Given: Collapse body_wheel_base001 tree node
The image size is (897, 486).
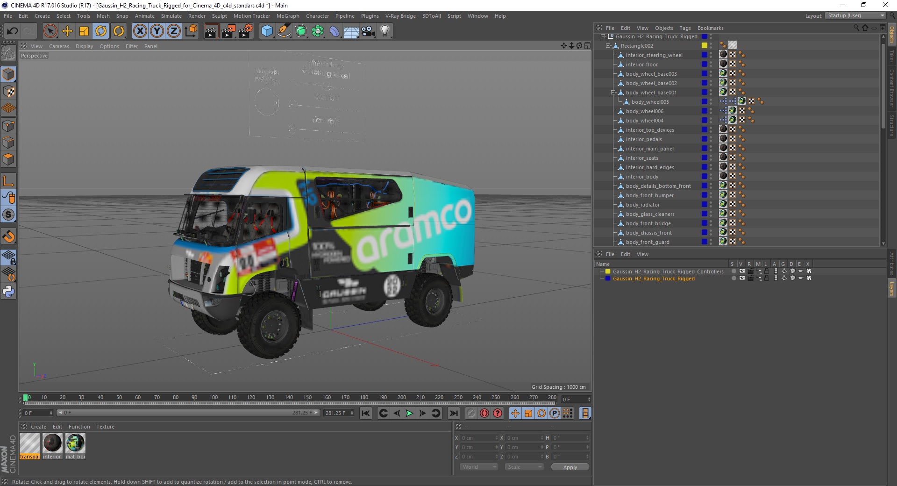Looking at the screenshot, I should (x=613, y=93).
